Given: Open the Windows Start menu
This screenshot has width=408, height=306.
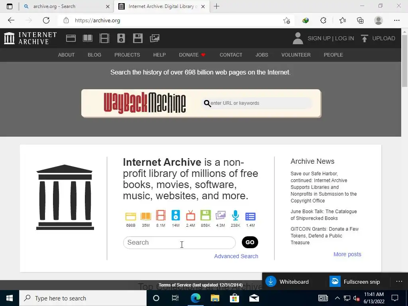Looking at the screenshot, I should pyautogui.click(x=10, y=298).
